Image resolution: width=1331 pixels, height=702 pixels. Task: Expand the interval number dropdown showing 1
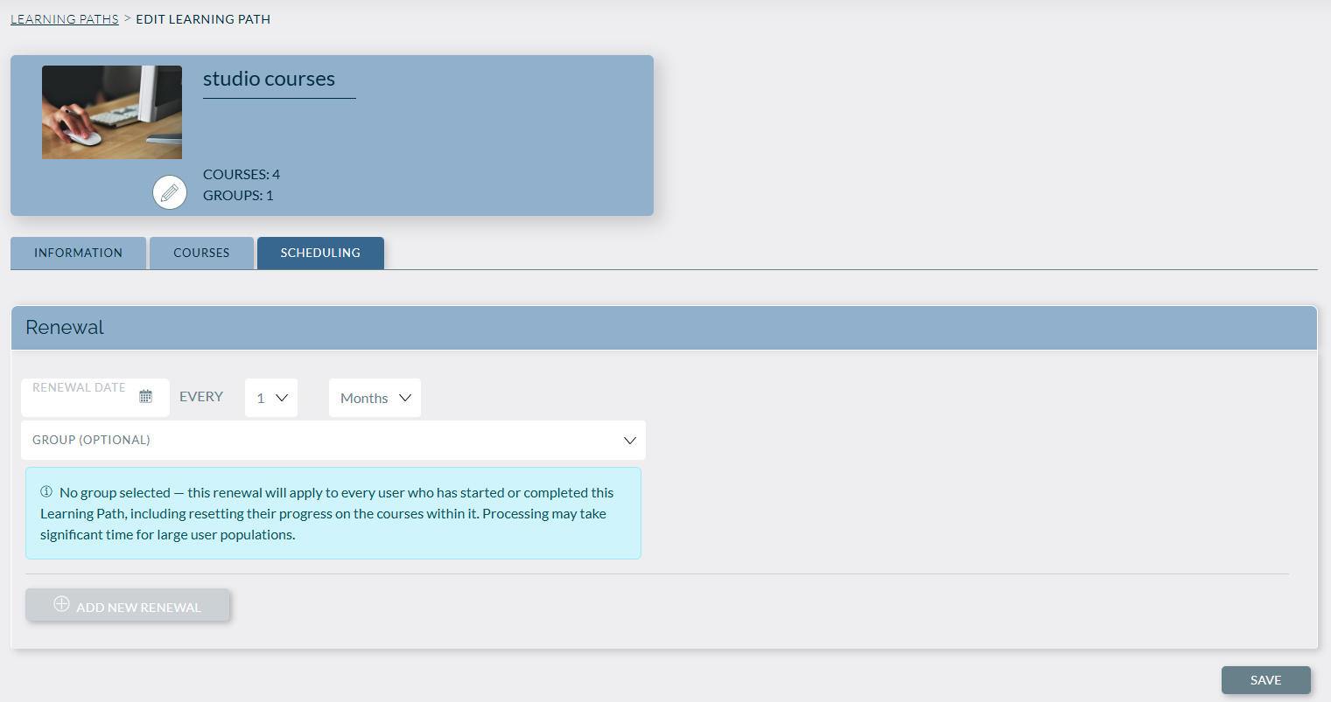point(271,398)
